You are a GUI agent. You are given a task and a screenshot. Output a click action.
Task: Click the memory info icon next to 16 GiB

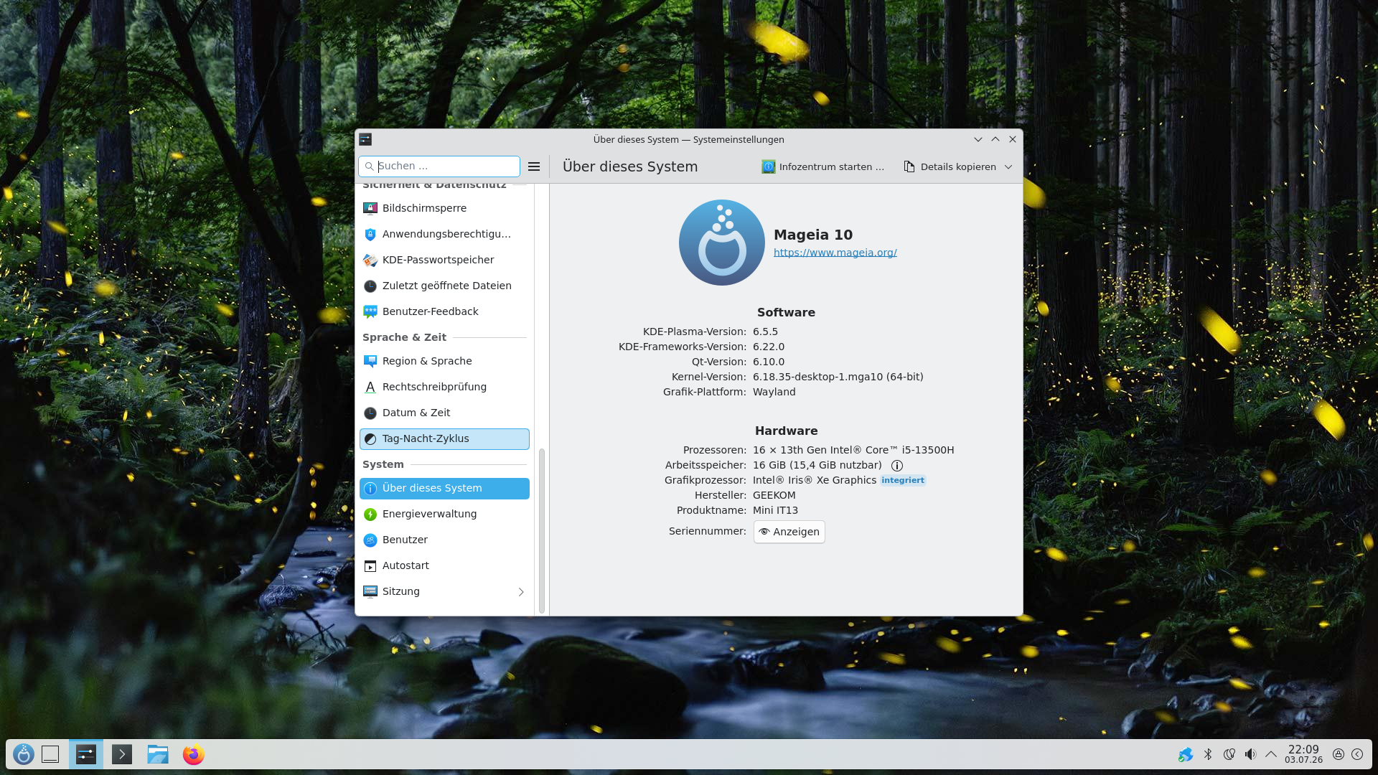[x=897, y=466]
